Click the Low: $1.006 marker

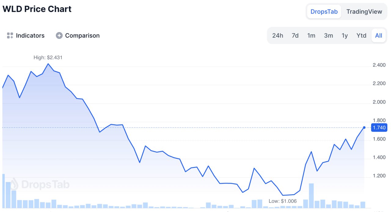[x=283, y=201]
